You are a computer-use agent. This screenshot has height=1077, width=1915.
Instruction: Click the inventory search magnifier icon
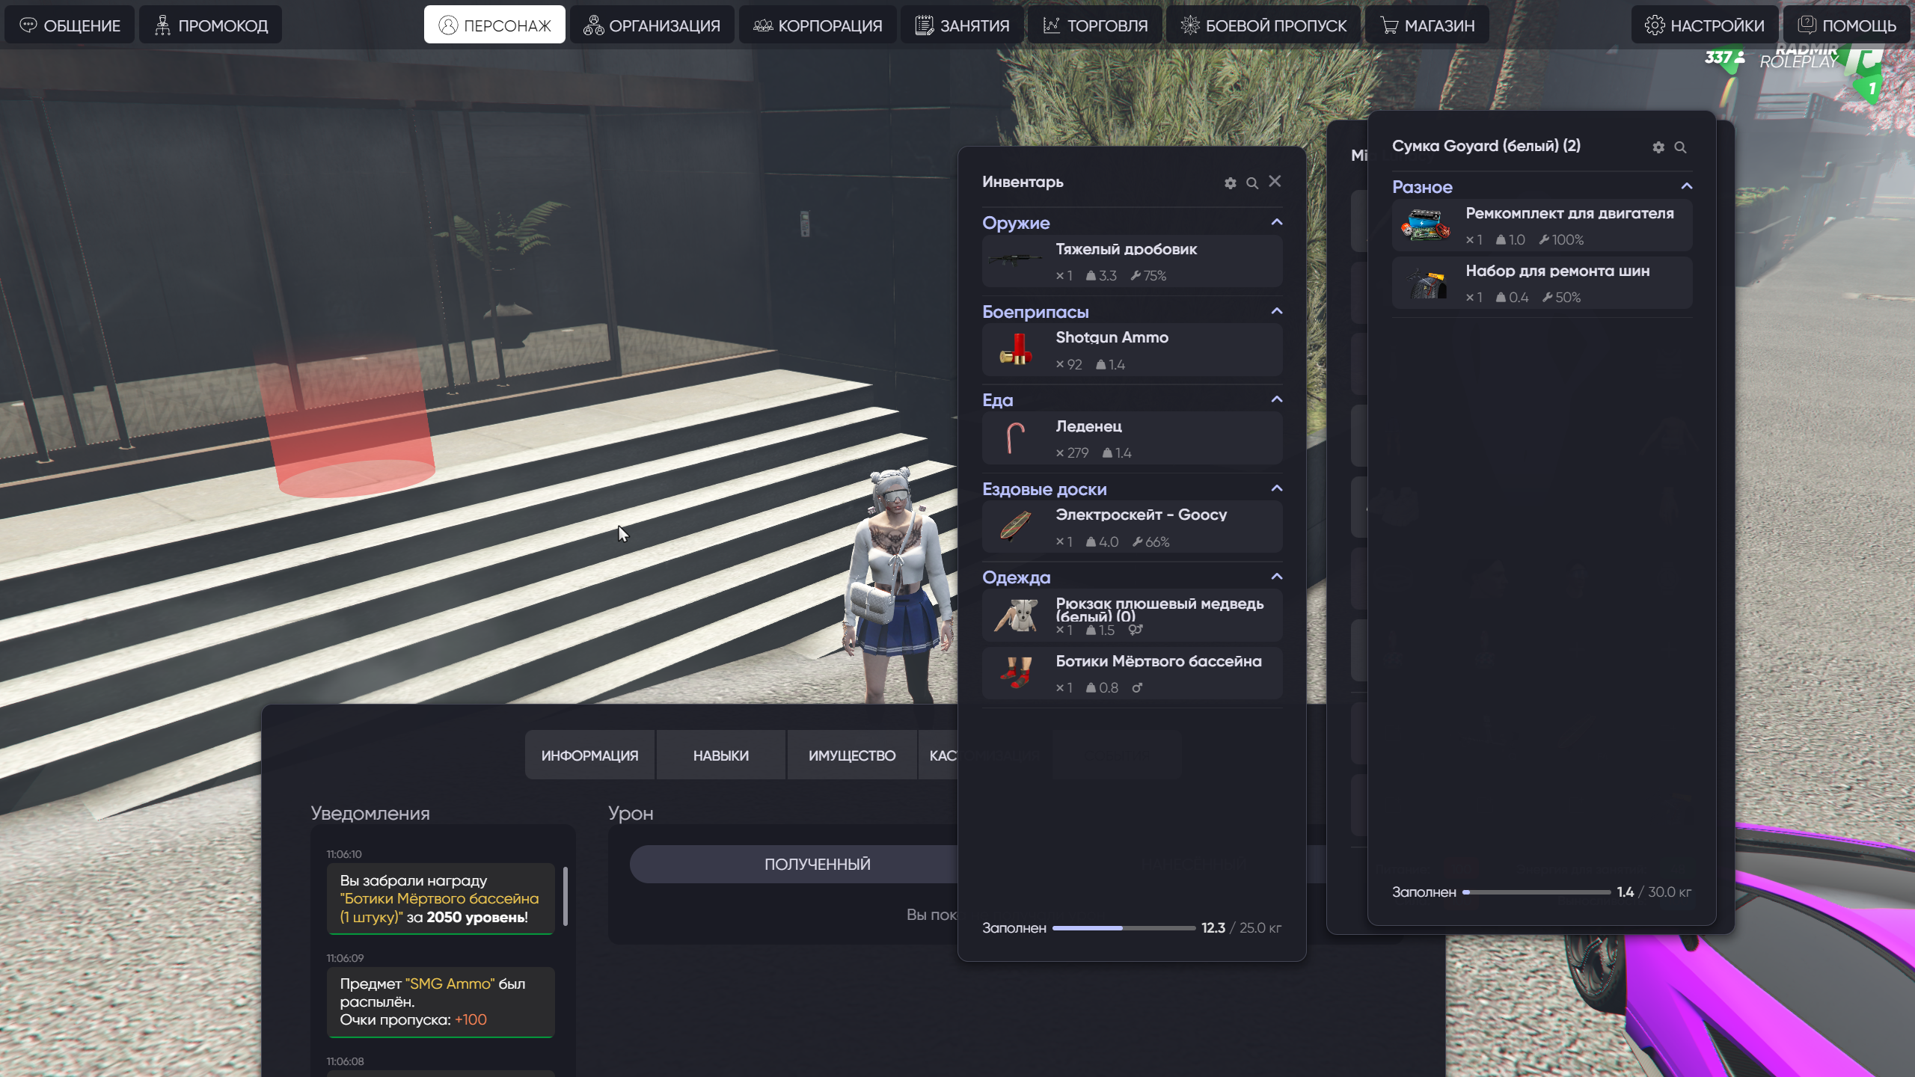coord(1251,183)
